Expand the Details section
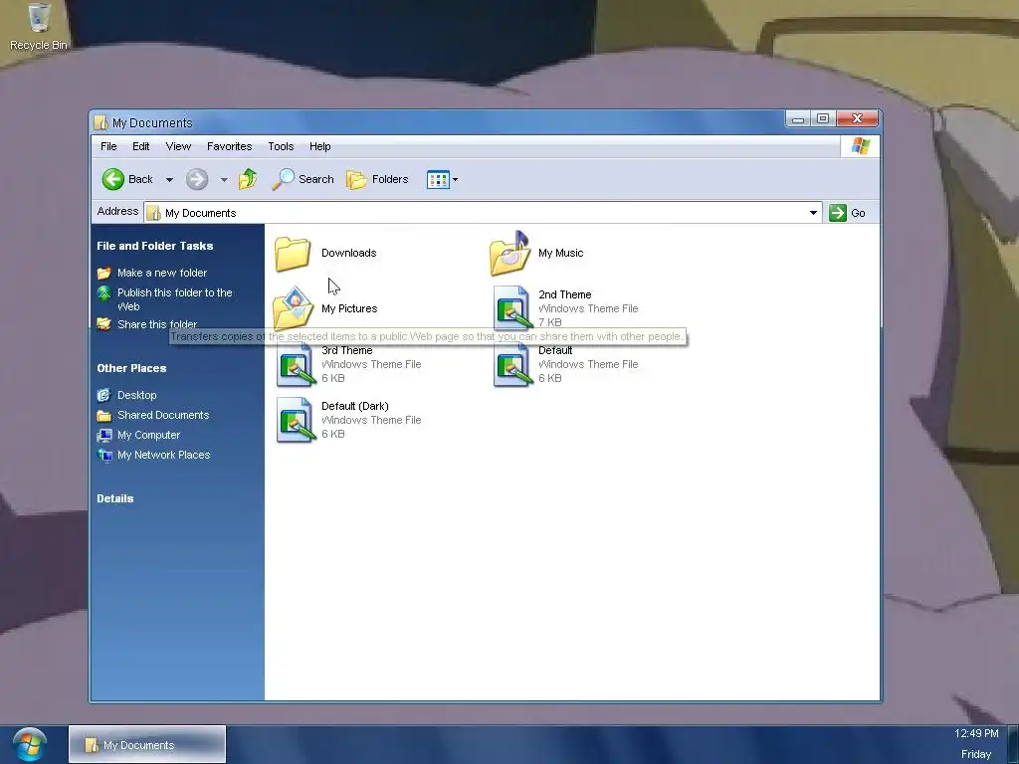This screenshot has width=1019, height=764. point(115,499)
